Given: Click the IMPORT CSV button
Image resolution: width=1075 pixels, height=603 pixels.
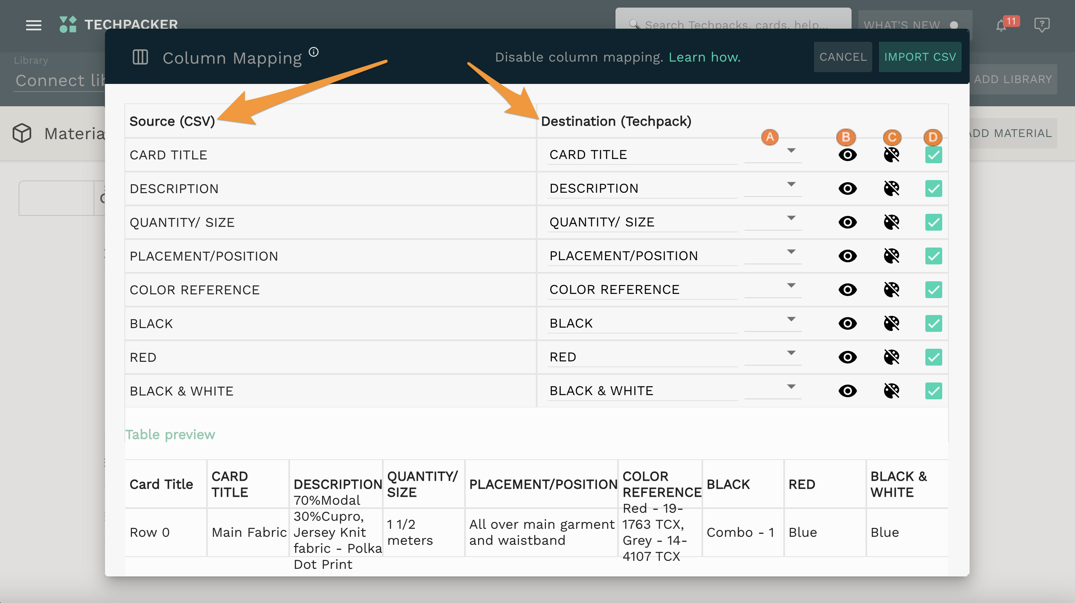Looking at the screenshot, I should (920, 57).
